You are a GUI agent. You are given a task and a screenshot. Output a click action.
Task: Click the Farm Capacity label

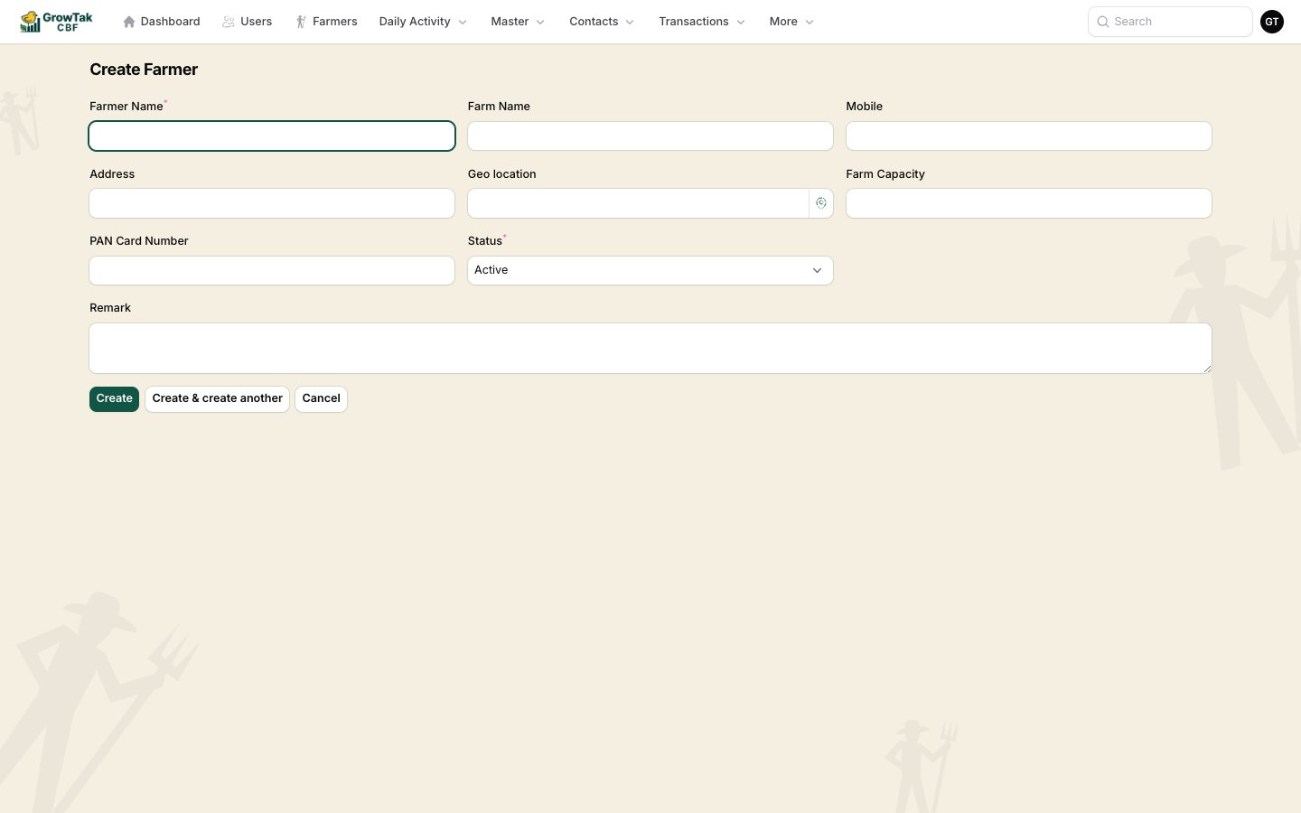(x=885, y=174)
